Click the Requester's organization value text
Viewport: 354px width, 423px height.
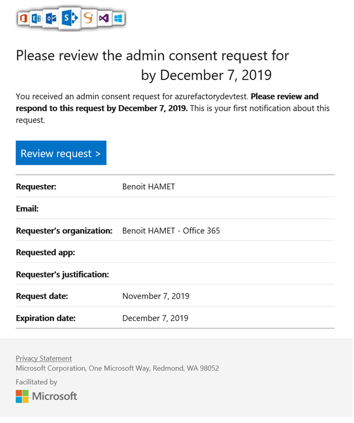(171, 231)
